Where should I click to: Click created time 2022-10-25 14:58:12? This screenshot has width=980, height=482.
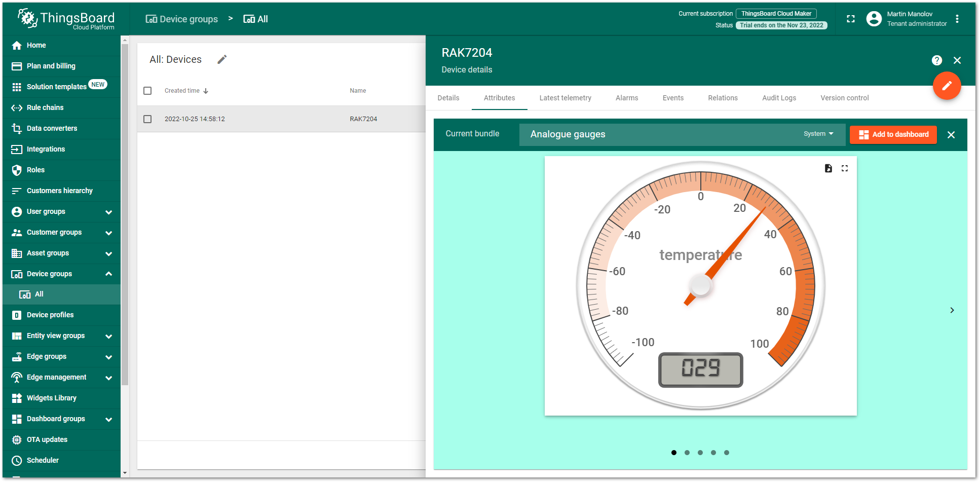195,119
